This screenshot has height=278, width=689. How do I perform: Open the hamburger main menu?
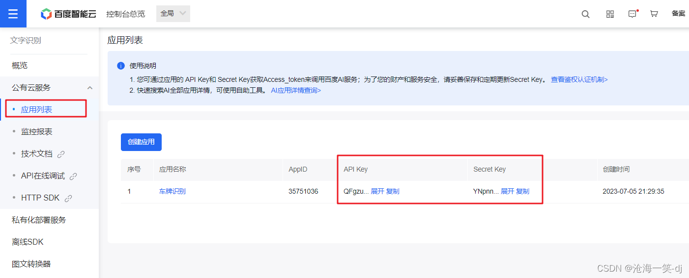click(x=13, y=14)
